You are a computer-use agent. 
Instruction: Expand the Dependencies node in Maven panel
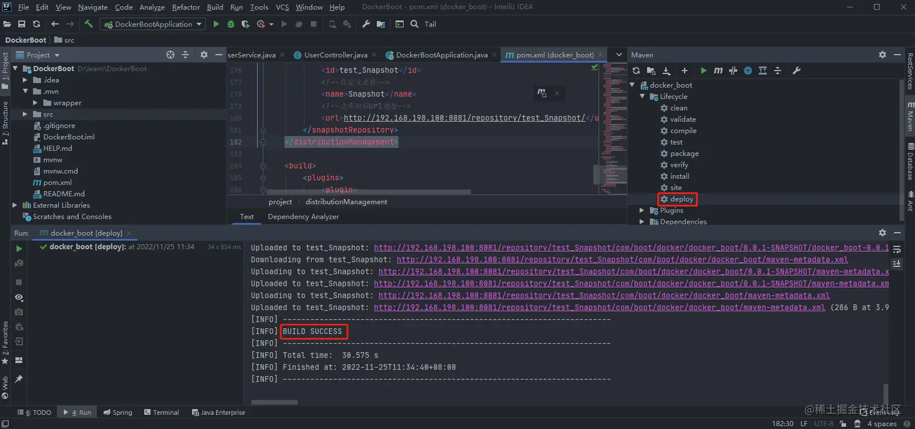tap(643, 222)
